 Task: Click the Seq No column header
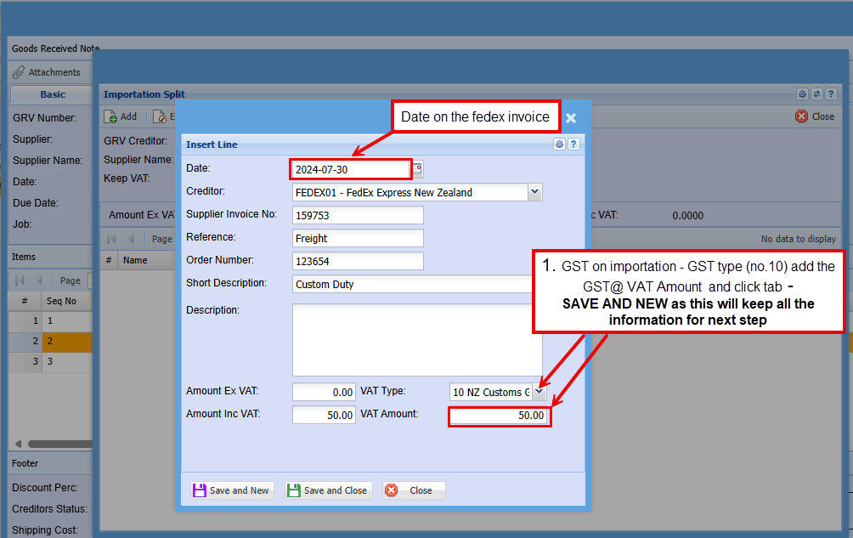point(66,301)
